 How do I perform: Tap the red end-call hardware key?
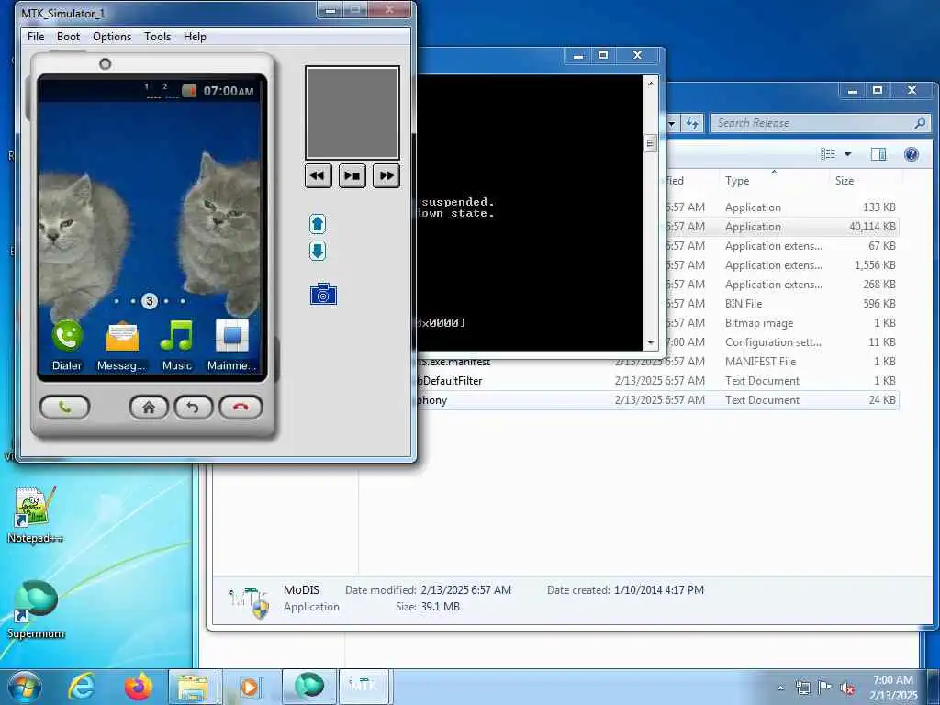click(x=241, y=408)
